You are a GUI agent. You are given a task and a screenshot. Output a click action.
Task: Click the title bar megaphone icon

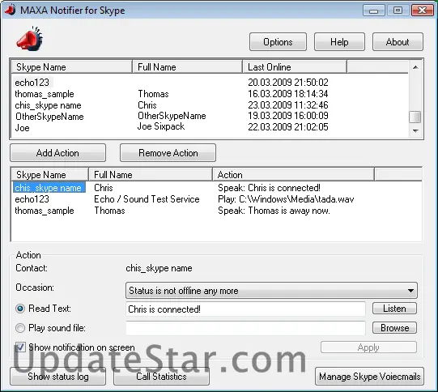point(11,11)
